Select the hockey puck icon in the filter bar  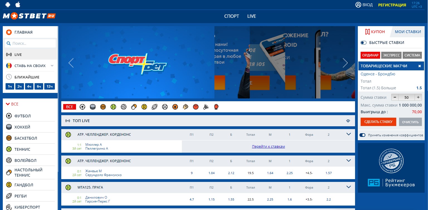point(93,107)
